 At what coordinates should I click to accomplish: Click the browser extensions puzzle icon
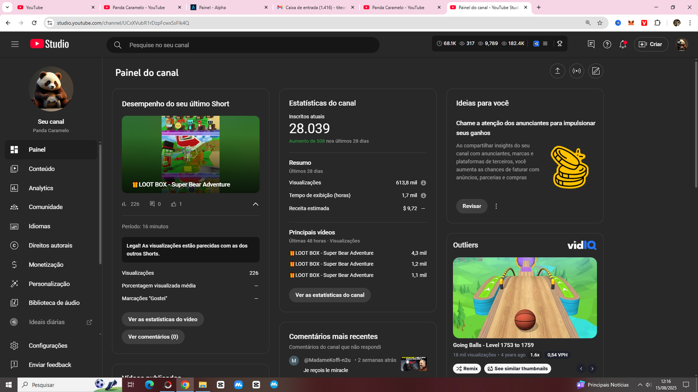pyautogui.click(x=657, y=23)
